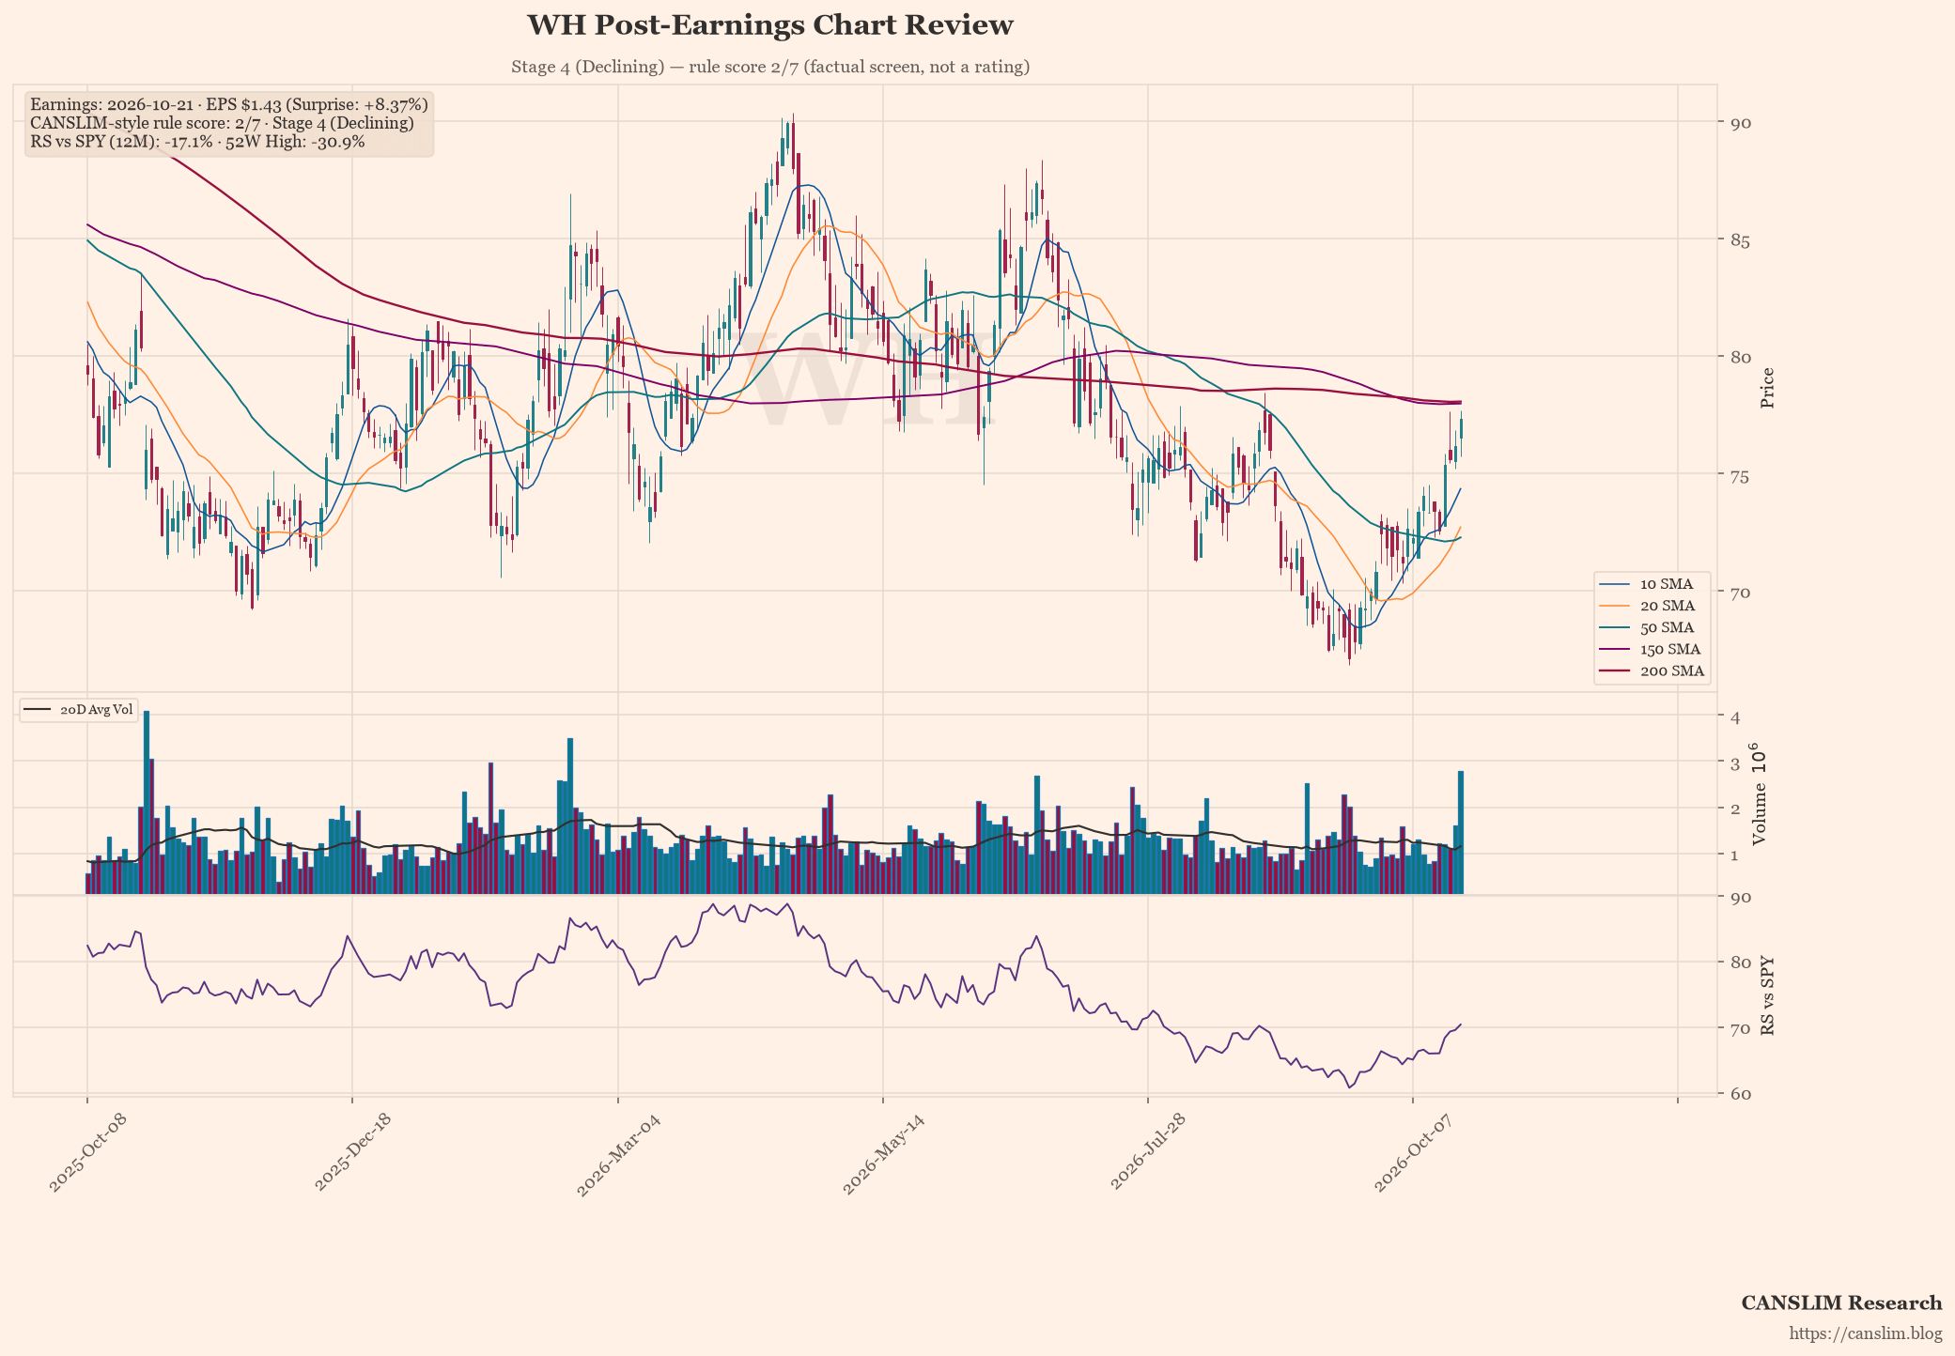1955x1356 pixels.
Task: Click the volume axis tick 4
Action: (1734, 717)
